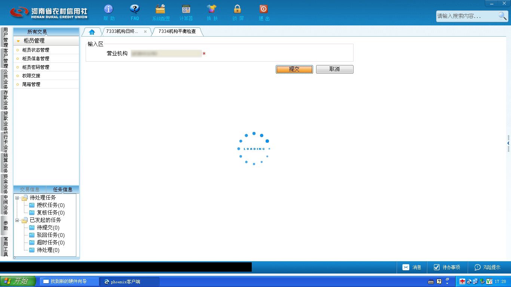Click the keyboard icon in taskbar
Screen dimensions: 511x287
click(431, 281)
